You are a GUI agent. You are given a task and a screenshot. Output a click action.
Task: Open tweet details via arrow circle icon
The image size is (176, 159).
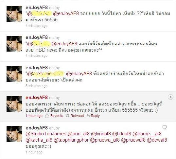(170, 97)
